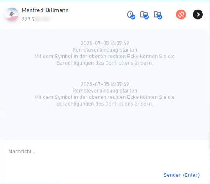Screen dimensions: 210x184
Task: Toggle the file upload permission folder icon
Action: click(x=158, y=15)
